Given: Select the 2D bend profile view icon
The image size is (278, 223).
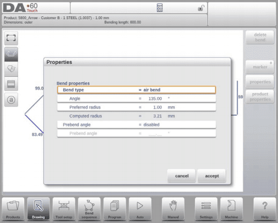Looking at the screenshot, I should pyautogui.click(x=11, y=54).
